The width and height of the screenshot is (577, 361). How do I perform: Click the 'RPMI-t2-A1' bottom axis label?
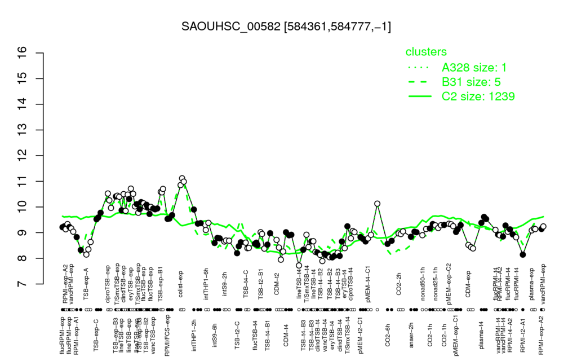523,335
